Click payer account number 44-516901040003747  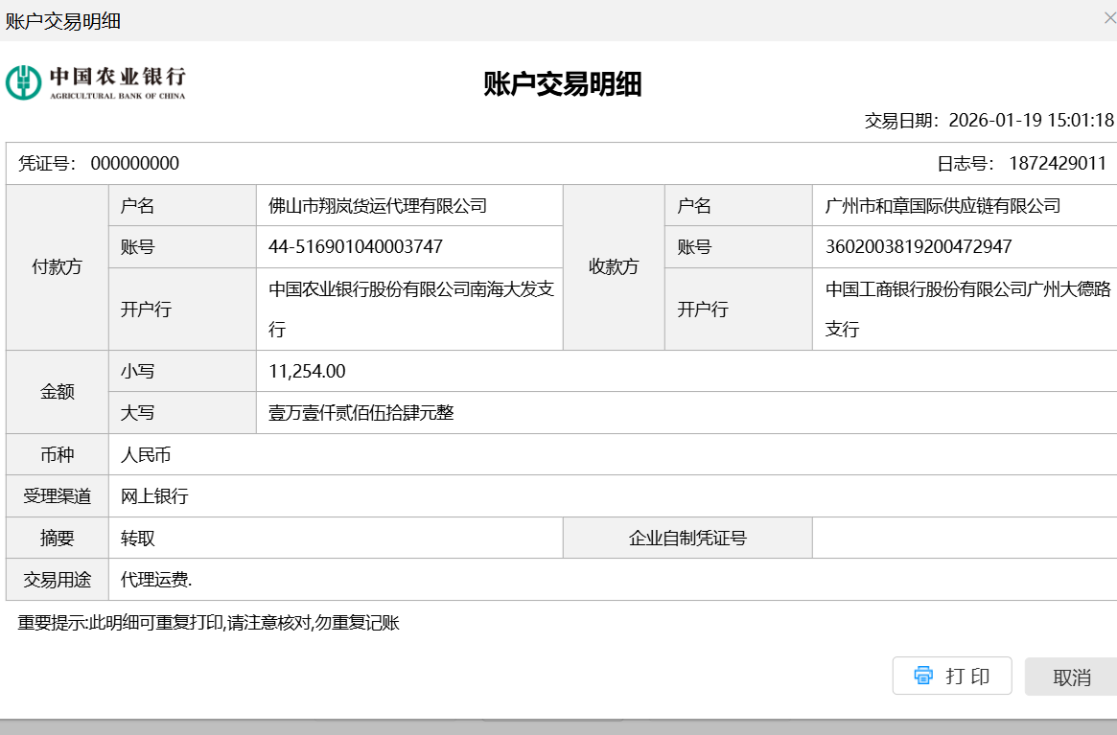356,246
